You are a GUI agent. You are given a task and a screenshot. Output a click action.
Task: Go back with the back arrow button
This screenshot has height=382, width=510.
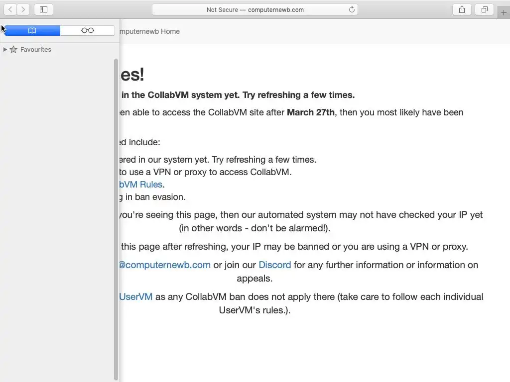coord(10,9)
